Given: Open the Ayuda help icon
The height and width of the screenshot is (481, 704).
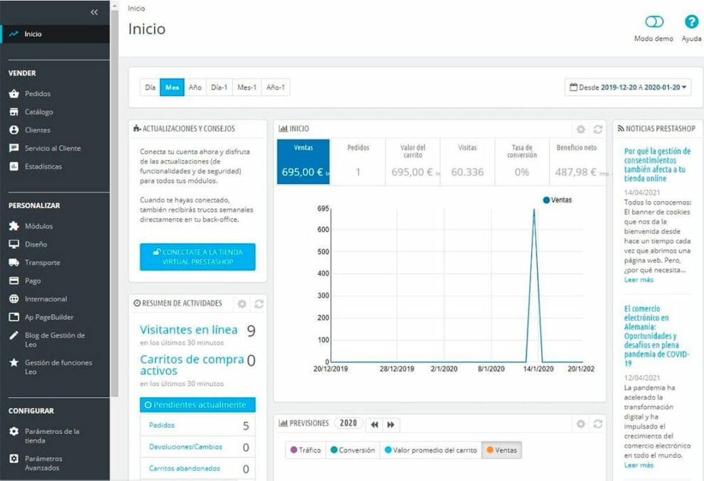Looking at the screenshot, I should [x=690, y=22].
